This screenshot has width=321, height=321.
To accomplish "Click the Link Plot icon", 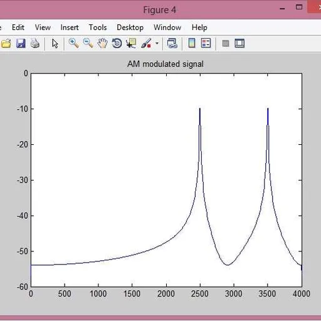I will tap(172, 43).
